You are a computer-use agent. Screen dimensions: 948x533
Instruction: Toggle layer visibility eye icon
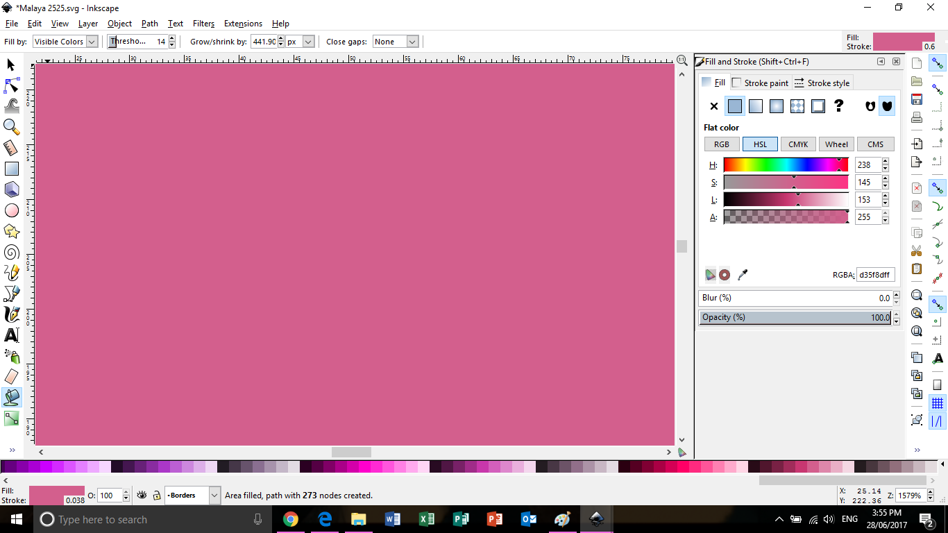tap(142, 496)
